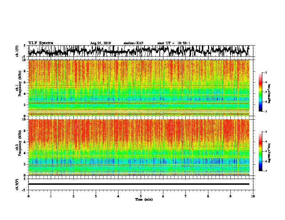The image size is (285, 220).
Task: Click the time axis tick label "9"
Action: (x=230, y=196)
